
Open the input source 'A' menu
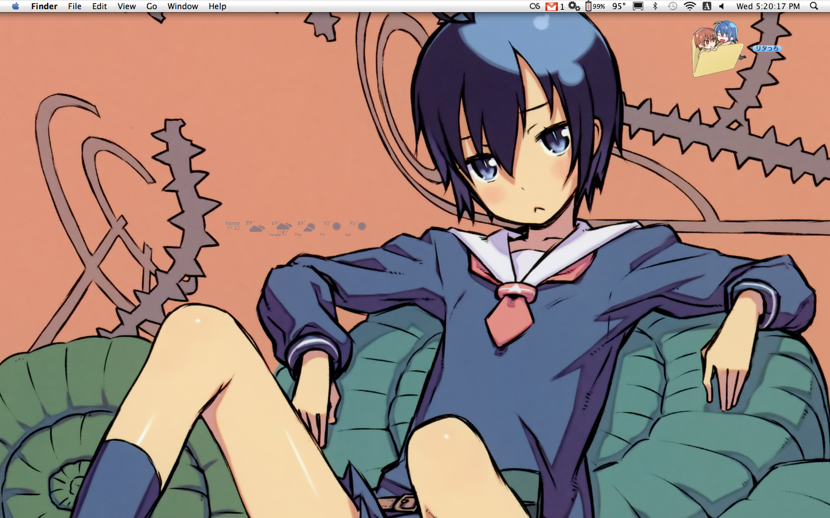coord(707,6)
